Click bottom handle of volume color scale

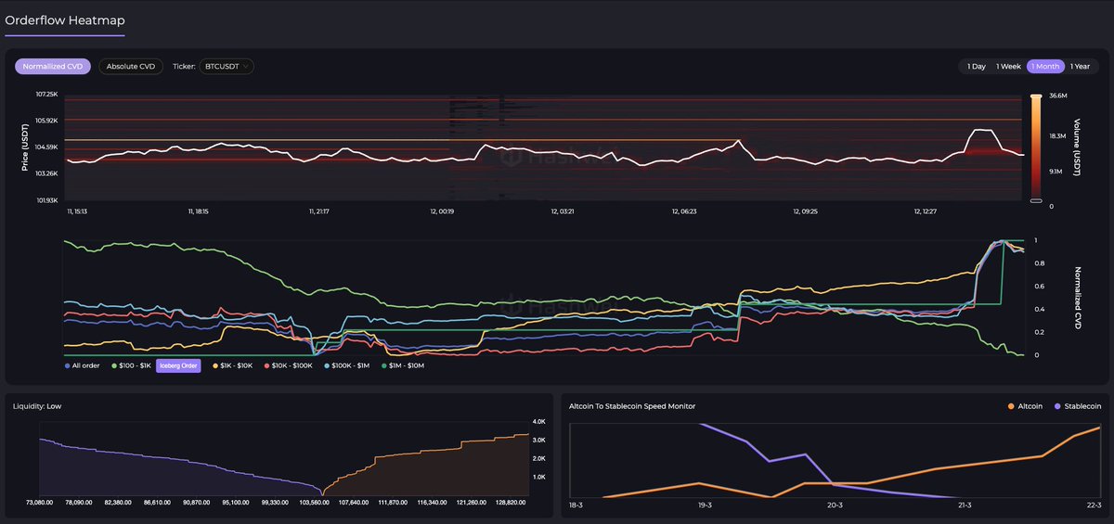1036,200
